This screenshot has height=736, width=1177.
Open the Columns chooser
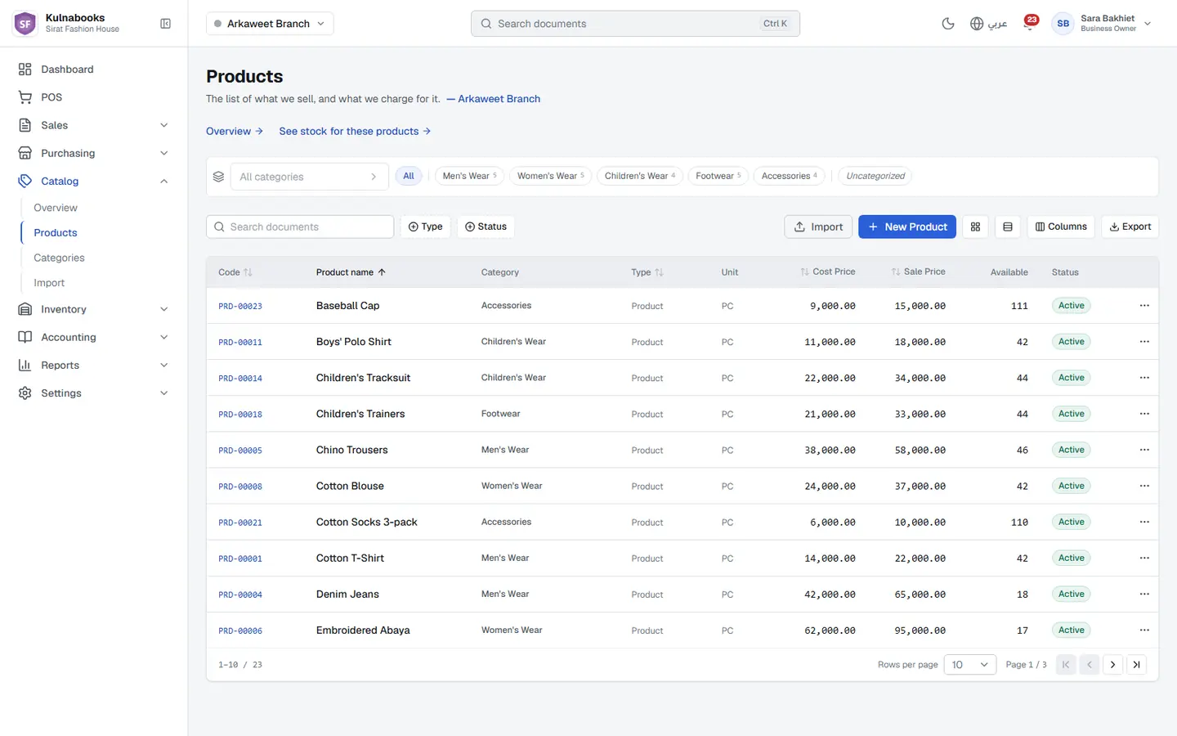[x=1061, y=227]
